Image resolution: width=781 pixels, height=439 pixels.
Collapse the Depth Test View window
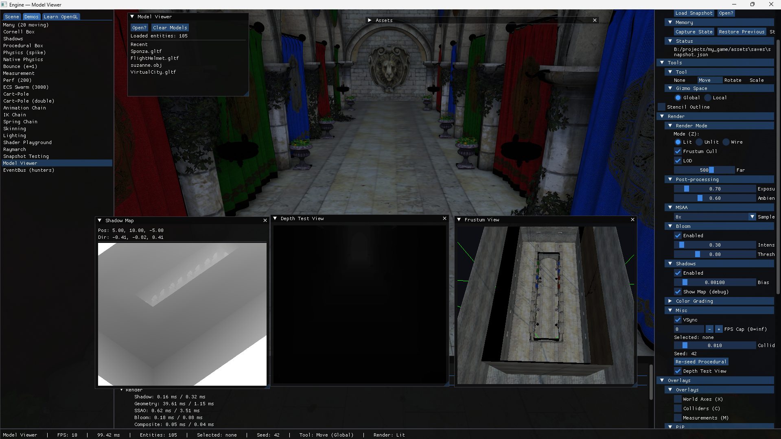[x=275, y=218]
